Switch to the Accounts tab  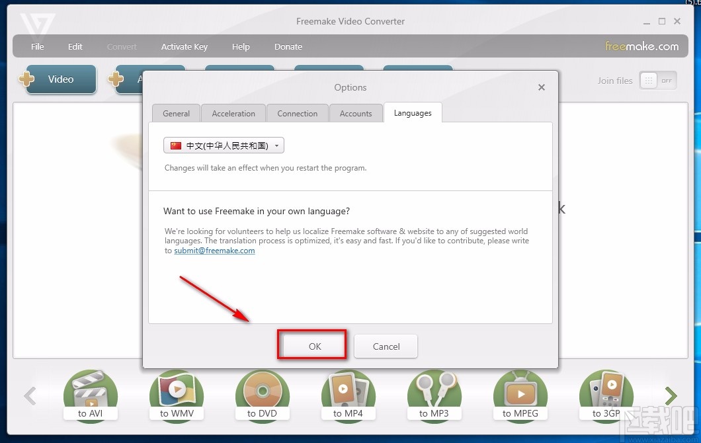(356, 113)
